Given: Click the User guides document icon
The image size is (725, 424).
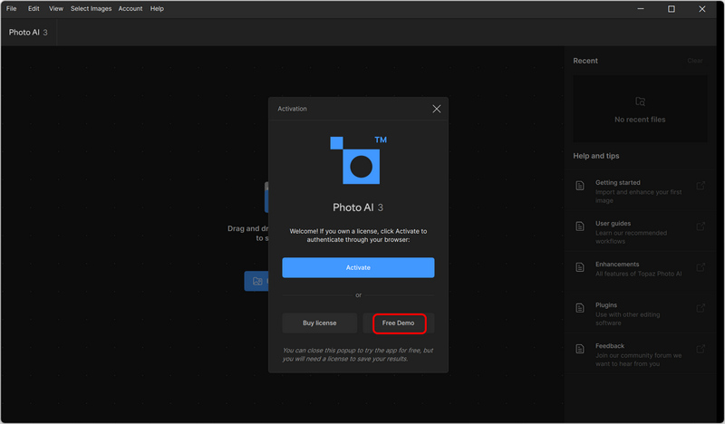Looking at the screenshot, I should pos(580,226).
